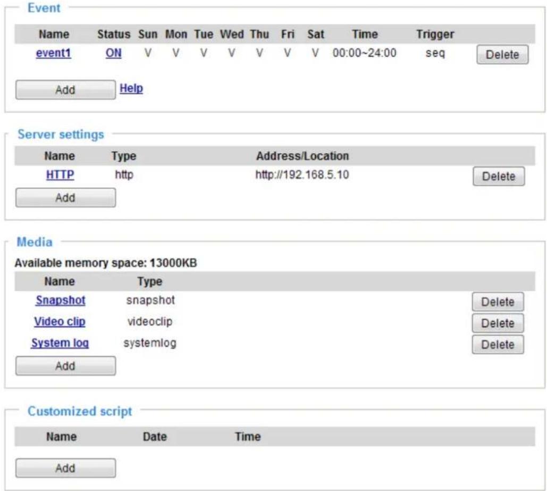Click the Server settings section title
The width and height of the screenshot is (547, 491).
pos(61,135)
